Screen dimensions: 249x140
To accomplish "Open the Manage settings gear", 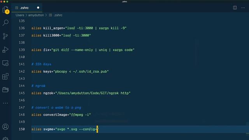I will (5, 138).
